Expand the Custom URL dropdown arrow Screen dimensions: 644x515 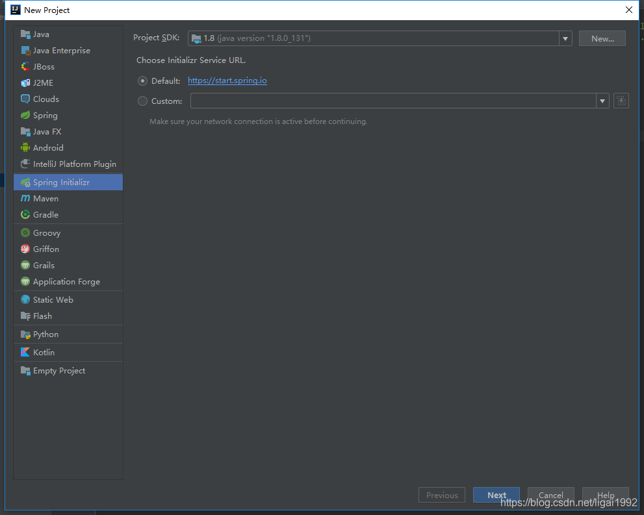tap(602, 101)
